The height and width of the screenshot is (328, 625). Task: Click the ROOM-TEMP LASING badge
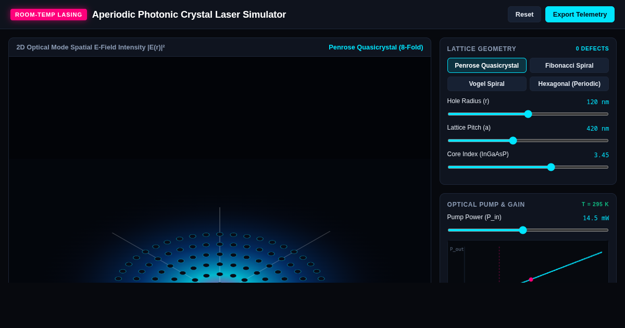[48, 15]
